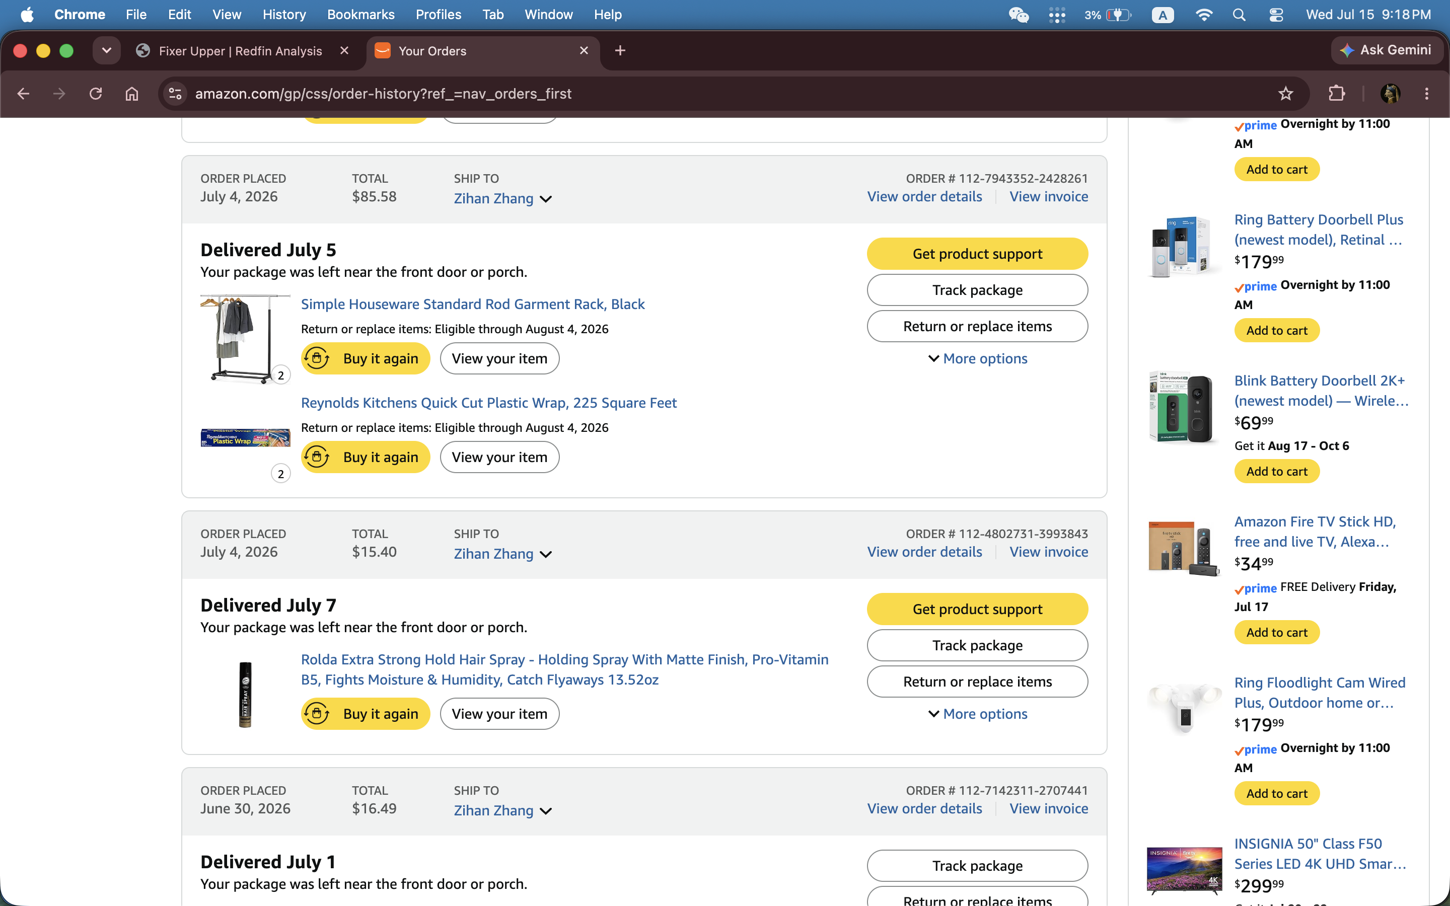The image size is (1450, 906).
Task: Add Blink Battery Doorbell to cart
Action: tap(1277, 472)
